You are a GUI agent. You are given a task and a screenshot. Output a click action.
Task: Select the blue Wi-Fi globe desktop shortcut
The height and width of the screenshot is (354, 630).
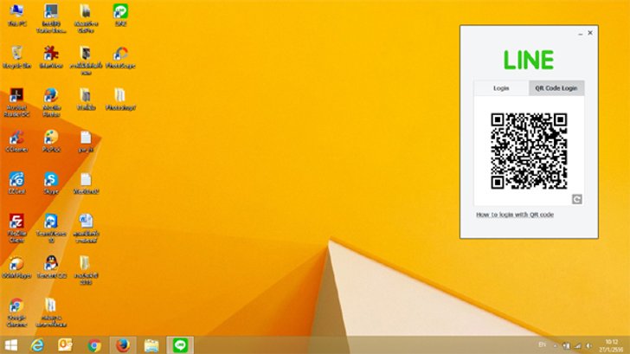pyautogui.click(x=17, y=183)
